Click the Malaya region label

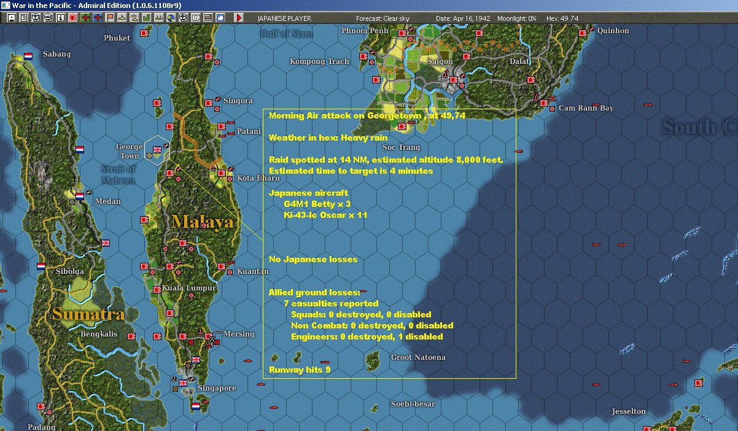[x=202, y=222]
